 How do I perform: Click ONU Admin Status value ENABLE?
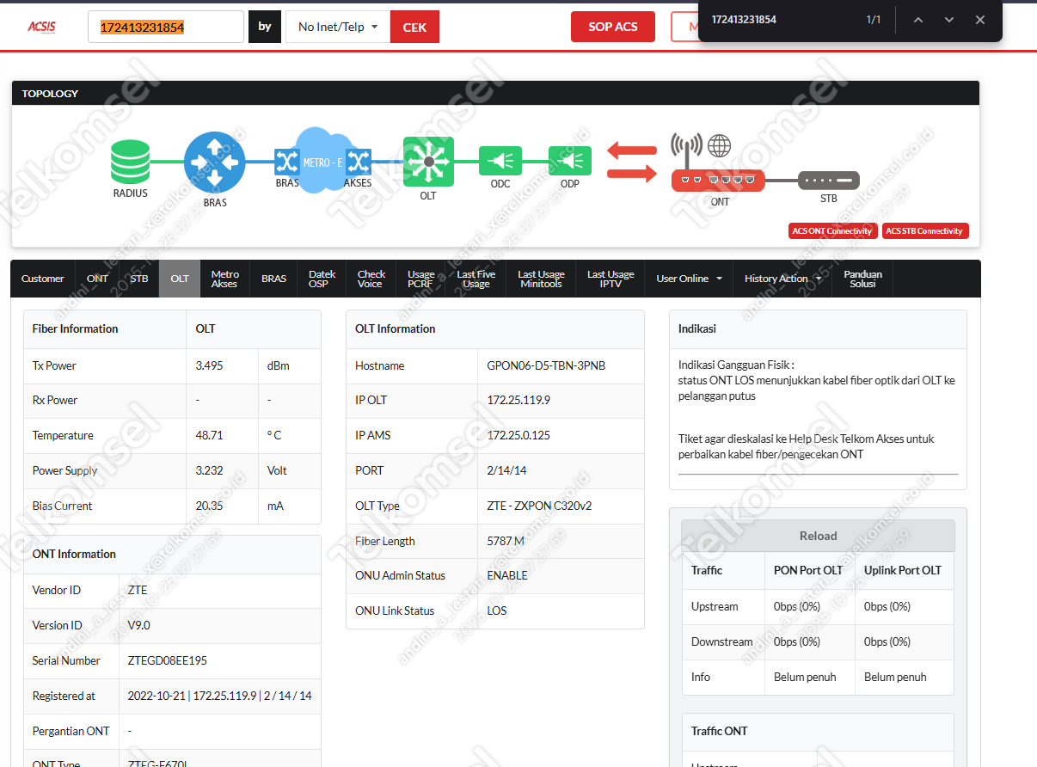(507, 575)
